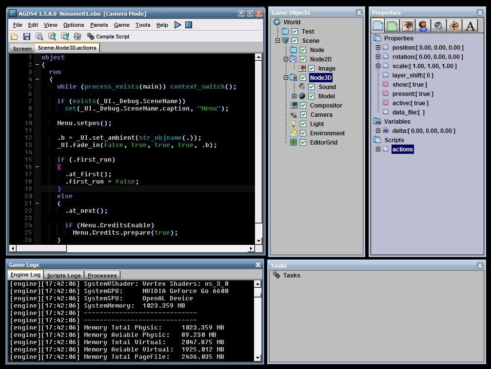Click the floppy disk save icon
This screenshot has width=491, height=369.
[27, 37]
